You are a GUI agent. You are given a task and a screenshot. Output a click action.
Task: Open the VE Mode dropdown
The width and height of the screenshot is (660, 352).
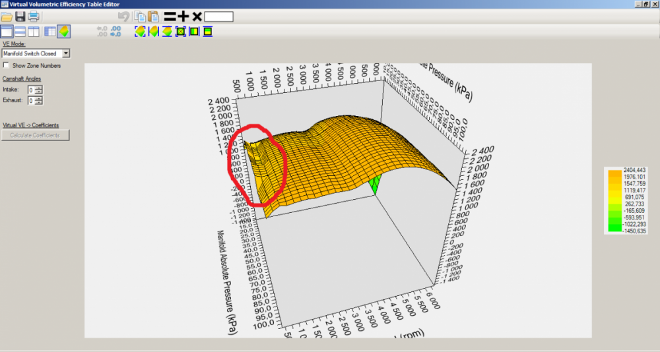[66, 53]
